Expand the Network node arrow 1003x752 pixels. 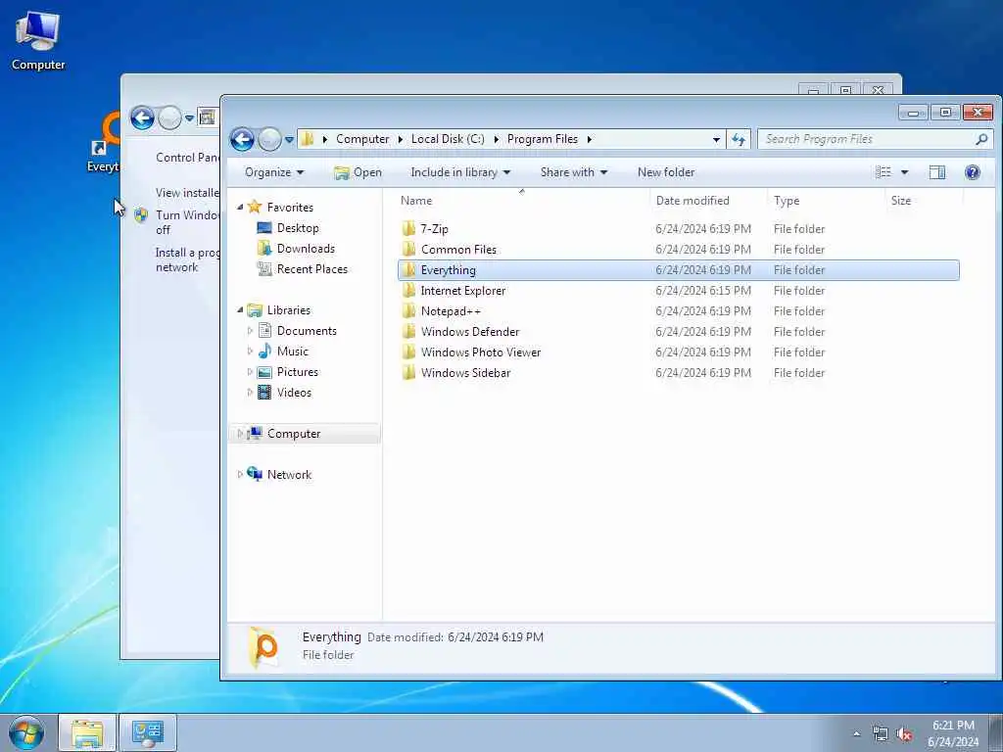(241, 475)
